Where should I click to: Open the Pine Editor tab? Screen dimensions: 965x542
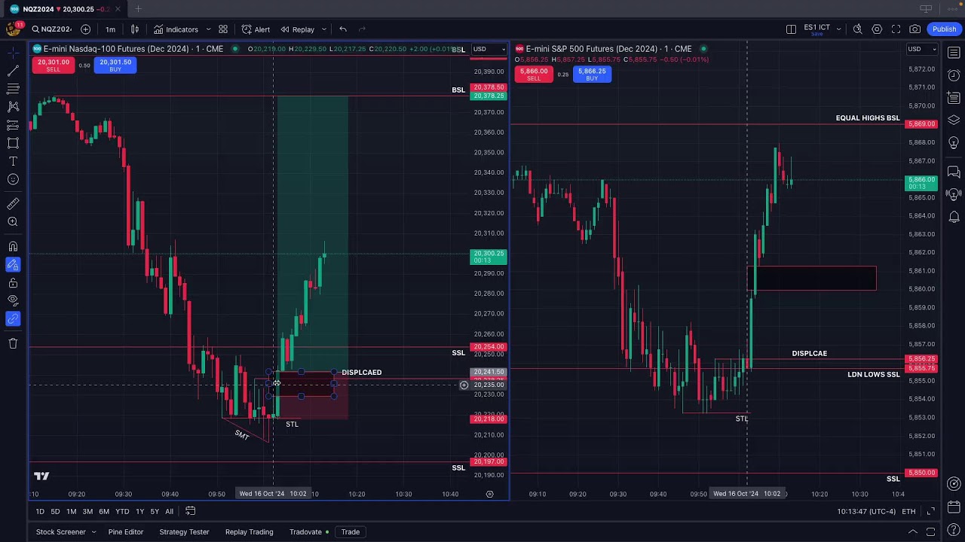pos(125,531)
